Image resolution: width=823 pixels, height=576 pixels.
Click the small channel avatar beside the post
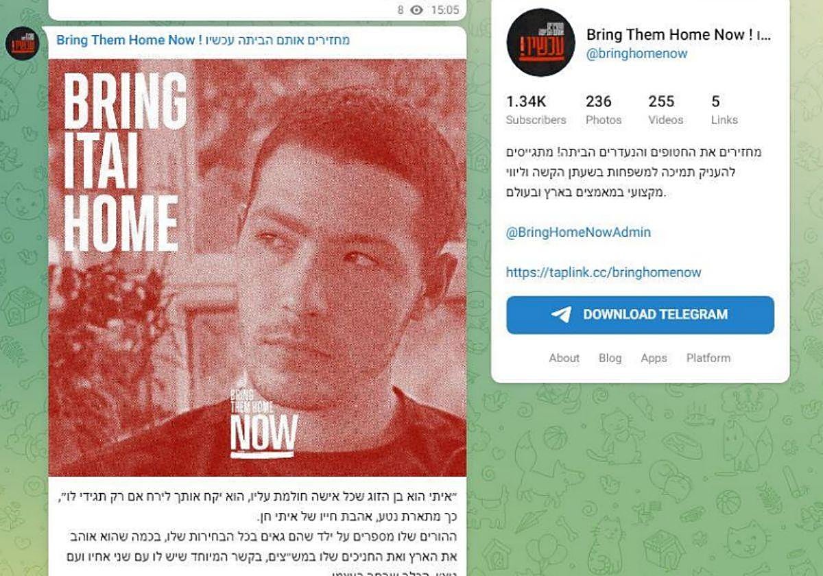pos(23,43)
